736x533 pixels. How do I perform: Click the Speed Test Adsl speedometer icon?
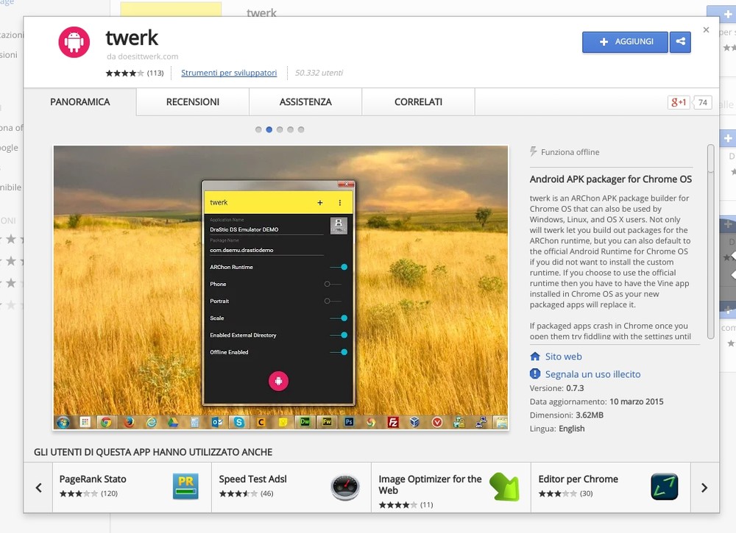point(345,487)
